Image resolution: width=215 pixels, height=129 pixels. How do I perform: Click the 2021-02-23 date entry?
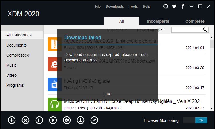click(x=195, y=108)
